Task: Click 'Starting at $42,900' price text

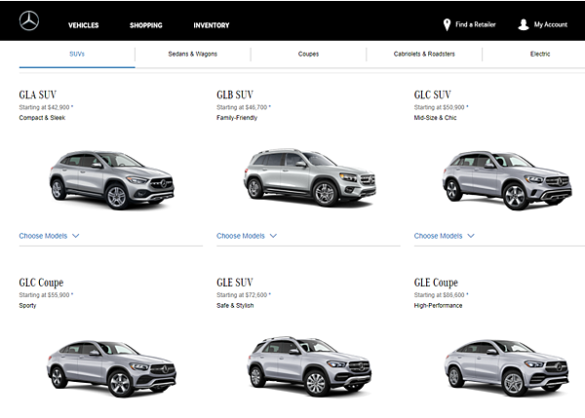Action: (x=45, y=107)
